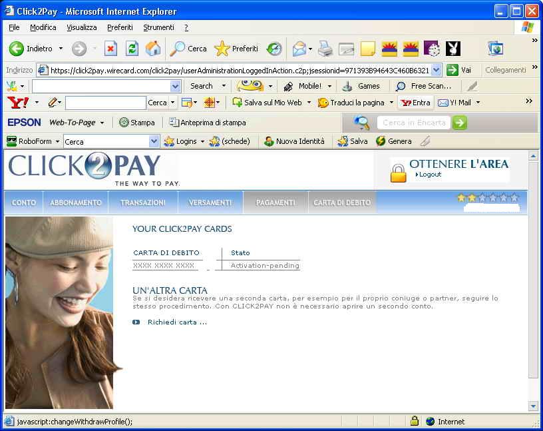The image size is (543, 431).
Task: Refresh the page with green arrows icon
Action: (132, 49)
